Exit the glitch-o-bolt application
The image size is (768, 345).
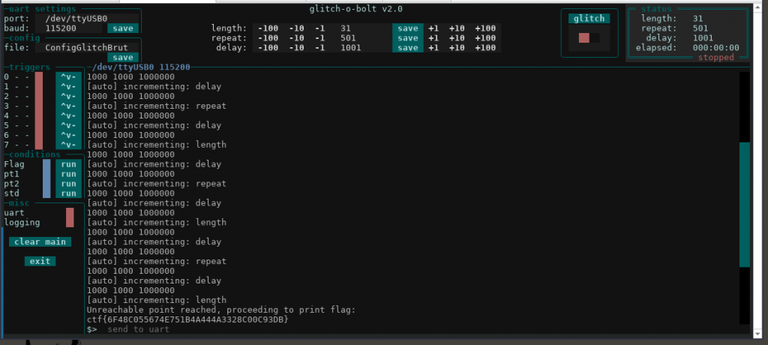click(40, 261)
